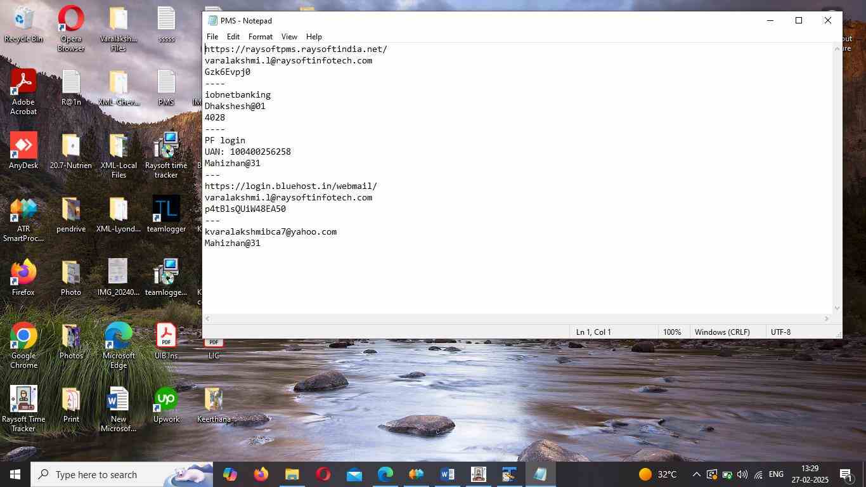Click the Ln 1, Col 1 status entry
The image size is (866, 487).
coord(593,332)
